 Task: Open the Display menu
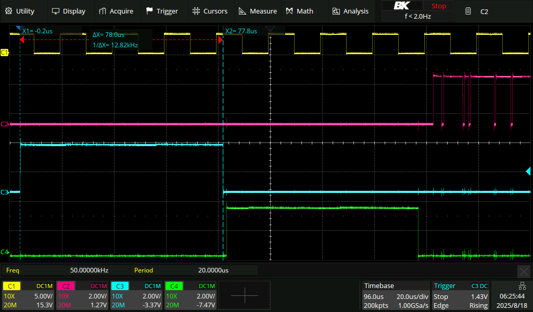[x=68, y=11]
